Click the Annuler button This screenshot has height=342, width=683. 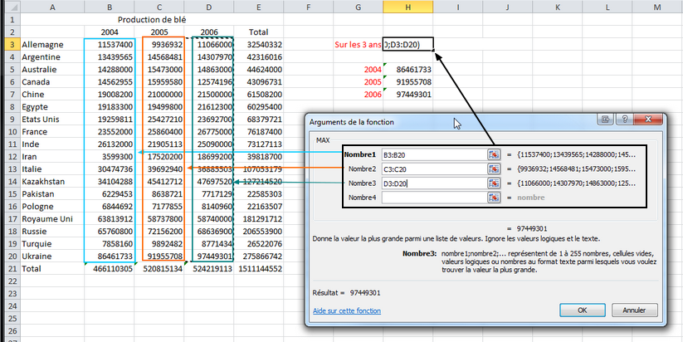pos(634,310)
